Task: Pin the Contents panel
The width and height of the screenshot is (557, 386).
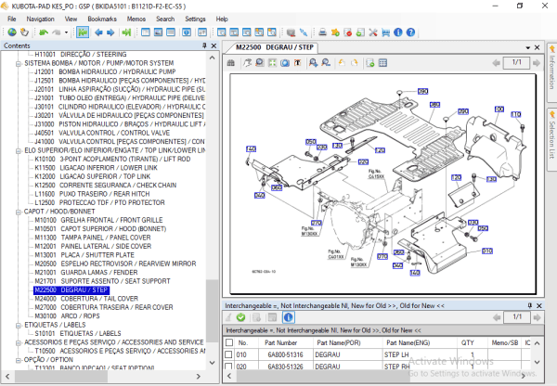Action: pyautogui.click(x=204, y=45)
